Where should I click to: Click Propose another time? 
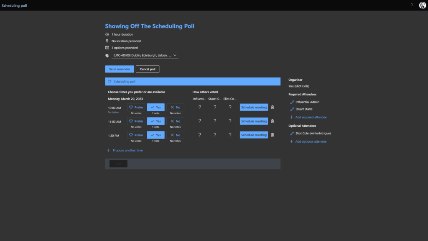point(127,150)
